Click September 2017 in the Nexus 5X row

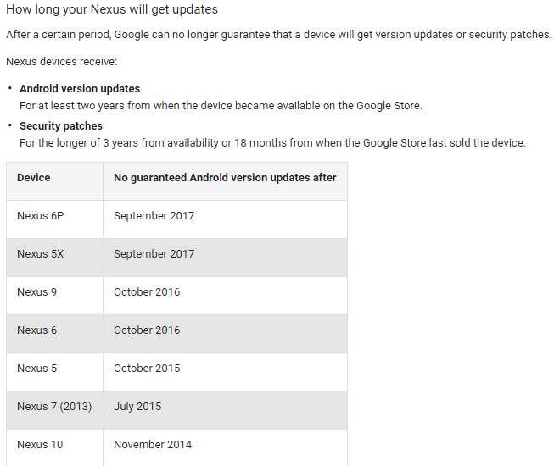tap(154, 254)
